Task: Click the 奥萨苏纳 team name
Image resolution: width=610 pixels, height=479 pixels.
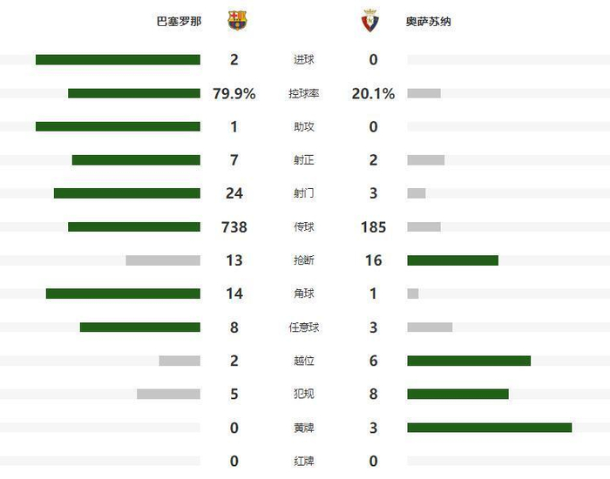Action: (x=428, y=21)
